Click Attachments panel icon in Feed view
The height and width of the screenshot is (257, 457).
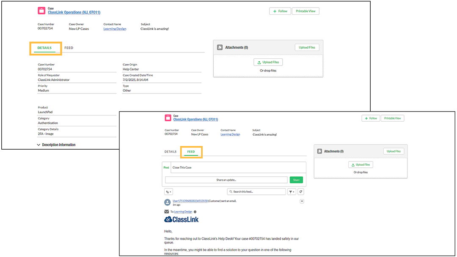(x=319, y=151)
